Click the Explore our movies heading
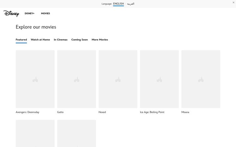Viewport: 236px width, 147px height. click(36, 27)
